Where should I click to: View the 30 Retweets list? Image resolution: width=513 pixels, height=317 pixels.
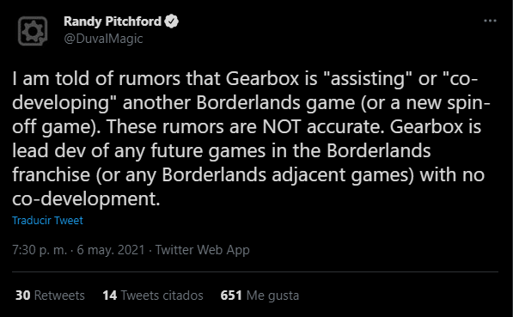coord(50,296)
